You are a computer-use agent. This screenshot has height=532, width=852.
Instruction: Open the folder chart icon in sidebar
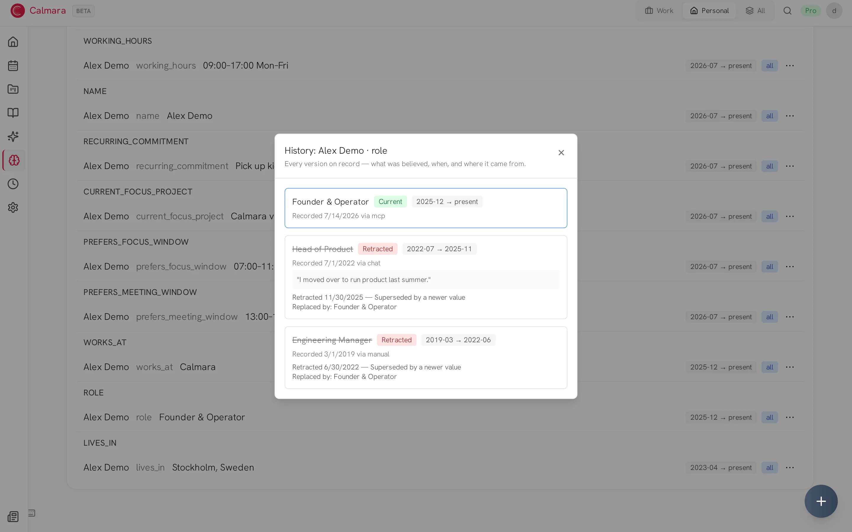(13, 89)
